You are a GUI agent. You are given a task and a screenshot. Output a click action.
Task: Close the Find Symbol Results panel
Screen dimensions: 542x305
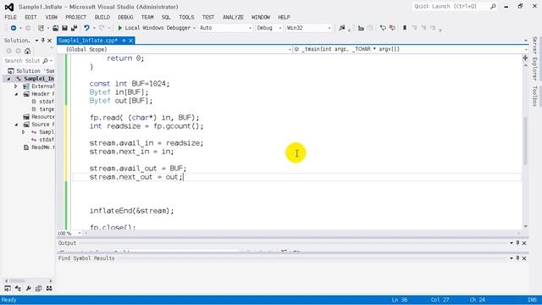tap(524, 258)
